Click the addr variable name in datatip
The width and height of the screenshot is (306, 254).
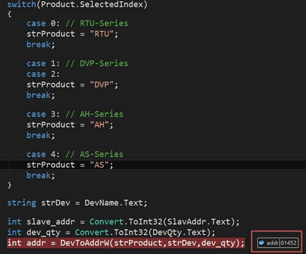coord(273,243)
